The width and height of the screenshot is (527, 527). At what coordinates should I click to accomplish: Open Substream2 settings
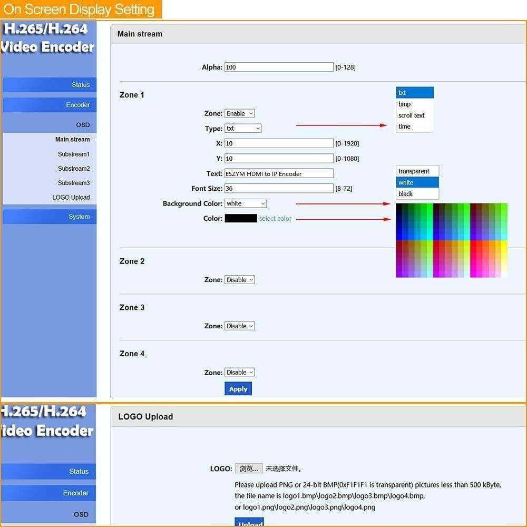[x=74, y=168]
